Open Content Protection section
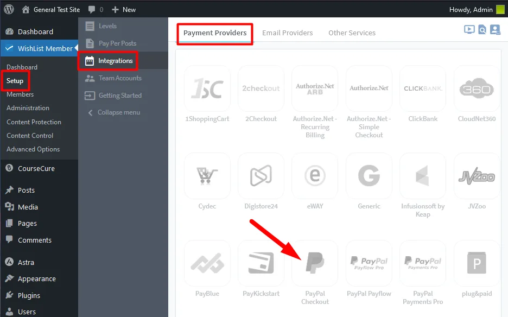 coord(34,122)
